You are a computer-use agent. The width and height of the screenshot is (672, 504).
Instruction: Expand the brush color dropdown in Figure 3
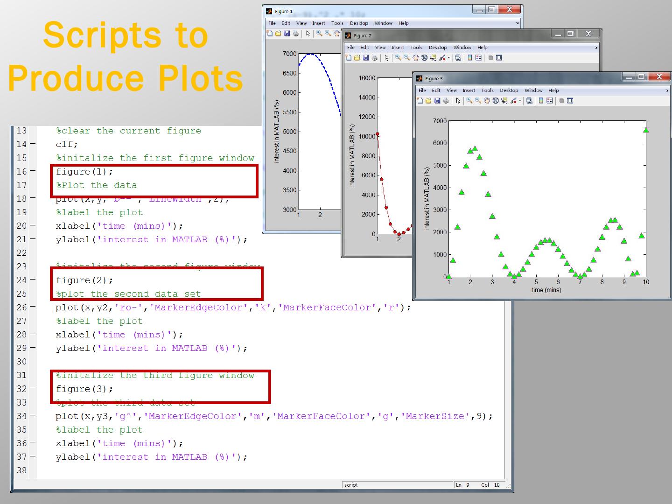(520, 101)
